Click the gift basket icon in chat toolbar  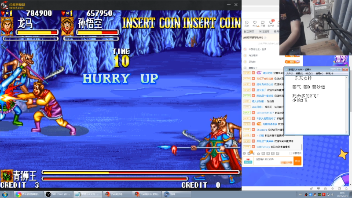[259, 153]
